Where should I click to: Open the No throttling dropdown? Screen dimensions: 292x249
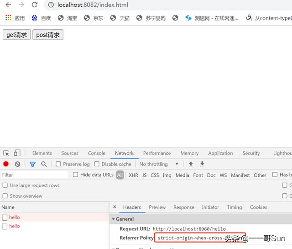[x=159, y=164]
